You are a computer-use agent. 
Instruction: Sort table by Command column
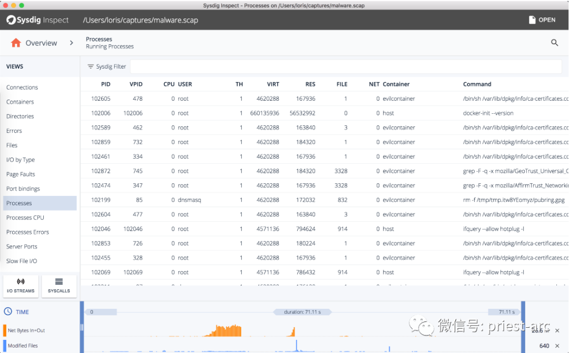pyautogui.click(x=477, y=84)
